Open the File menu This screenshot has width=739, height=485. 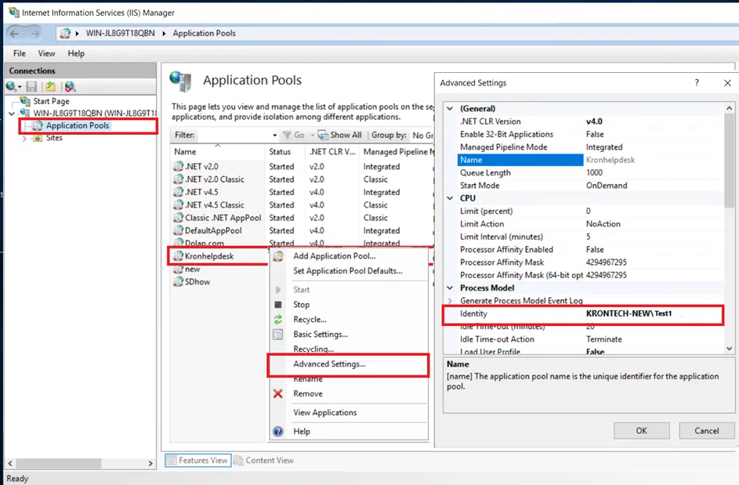[20, 53]
